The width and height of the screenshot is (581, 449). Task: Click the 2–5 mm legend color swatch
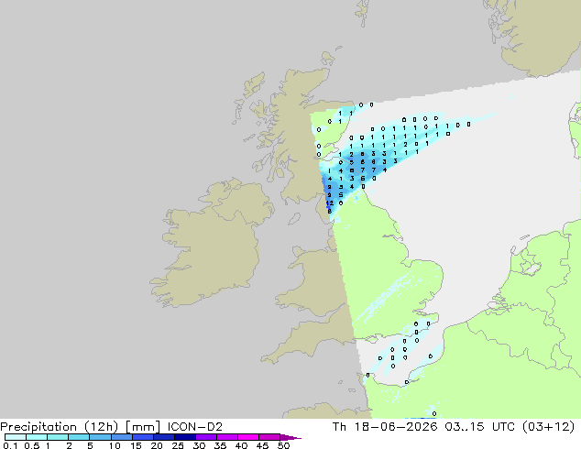tap(79, 437)
